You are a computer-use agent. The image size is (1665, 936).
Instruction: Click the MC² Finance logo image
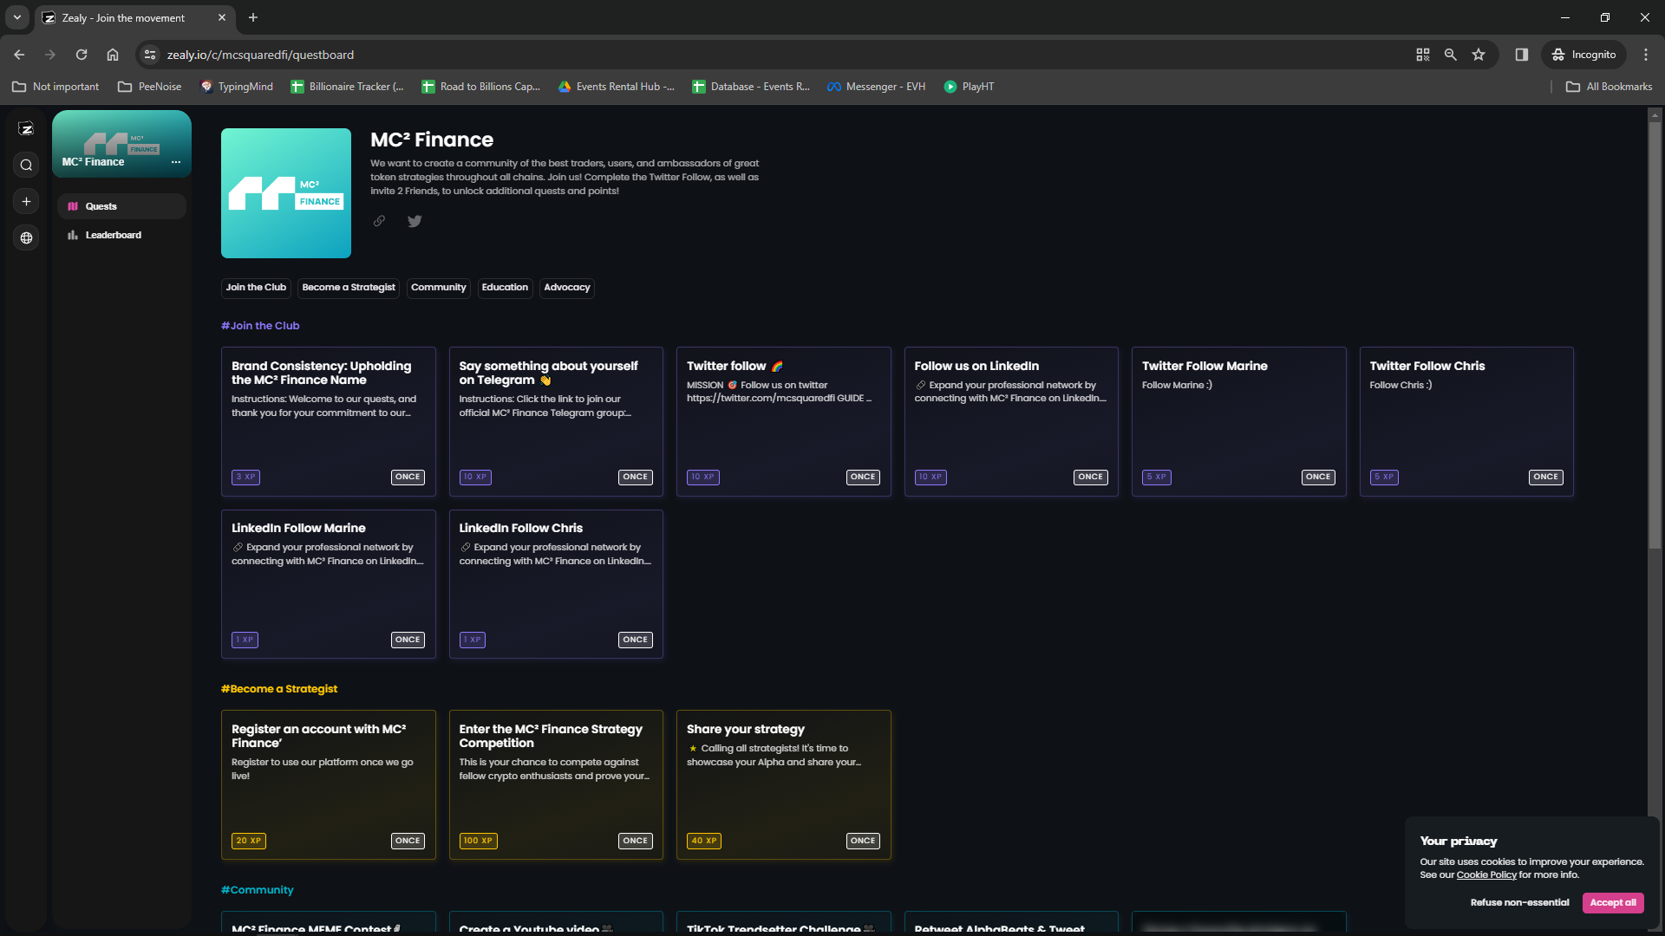coord(286,193)
